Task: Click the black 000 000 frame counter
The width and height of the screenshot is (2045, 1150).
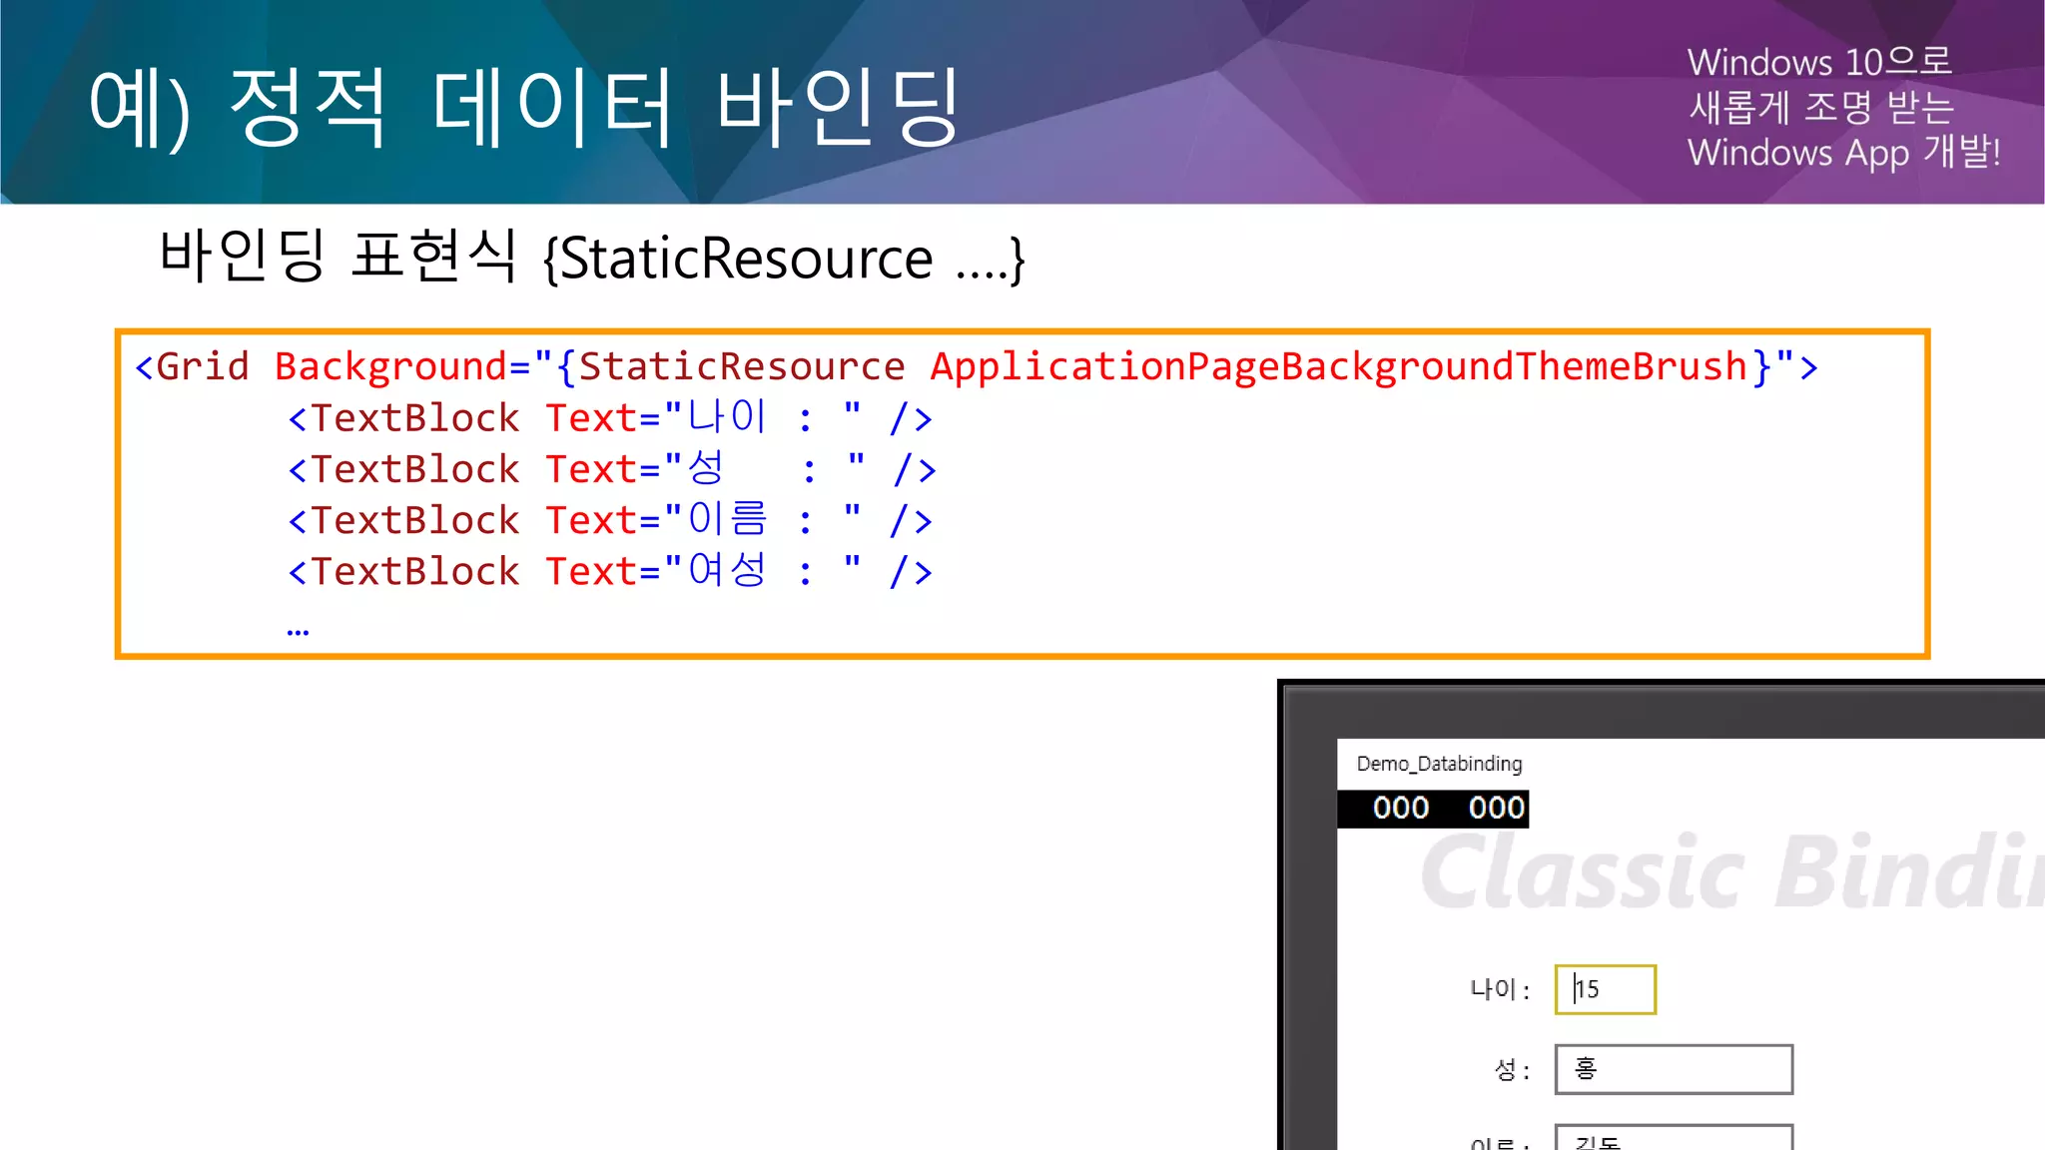Action: [x=1433, y=809]
